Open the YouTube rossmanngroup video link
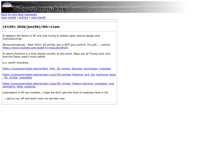202x151 pixels. (35, 48)
